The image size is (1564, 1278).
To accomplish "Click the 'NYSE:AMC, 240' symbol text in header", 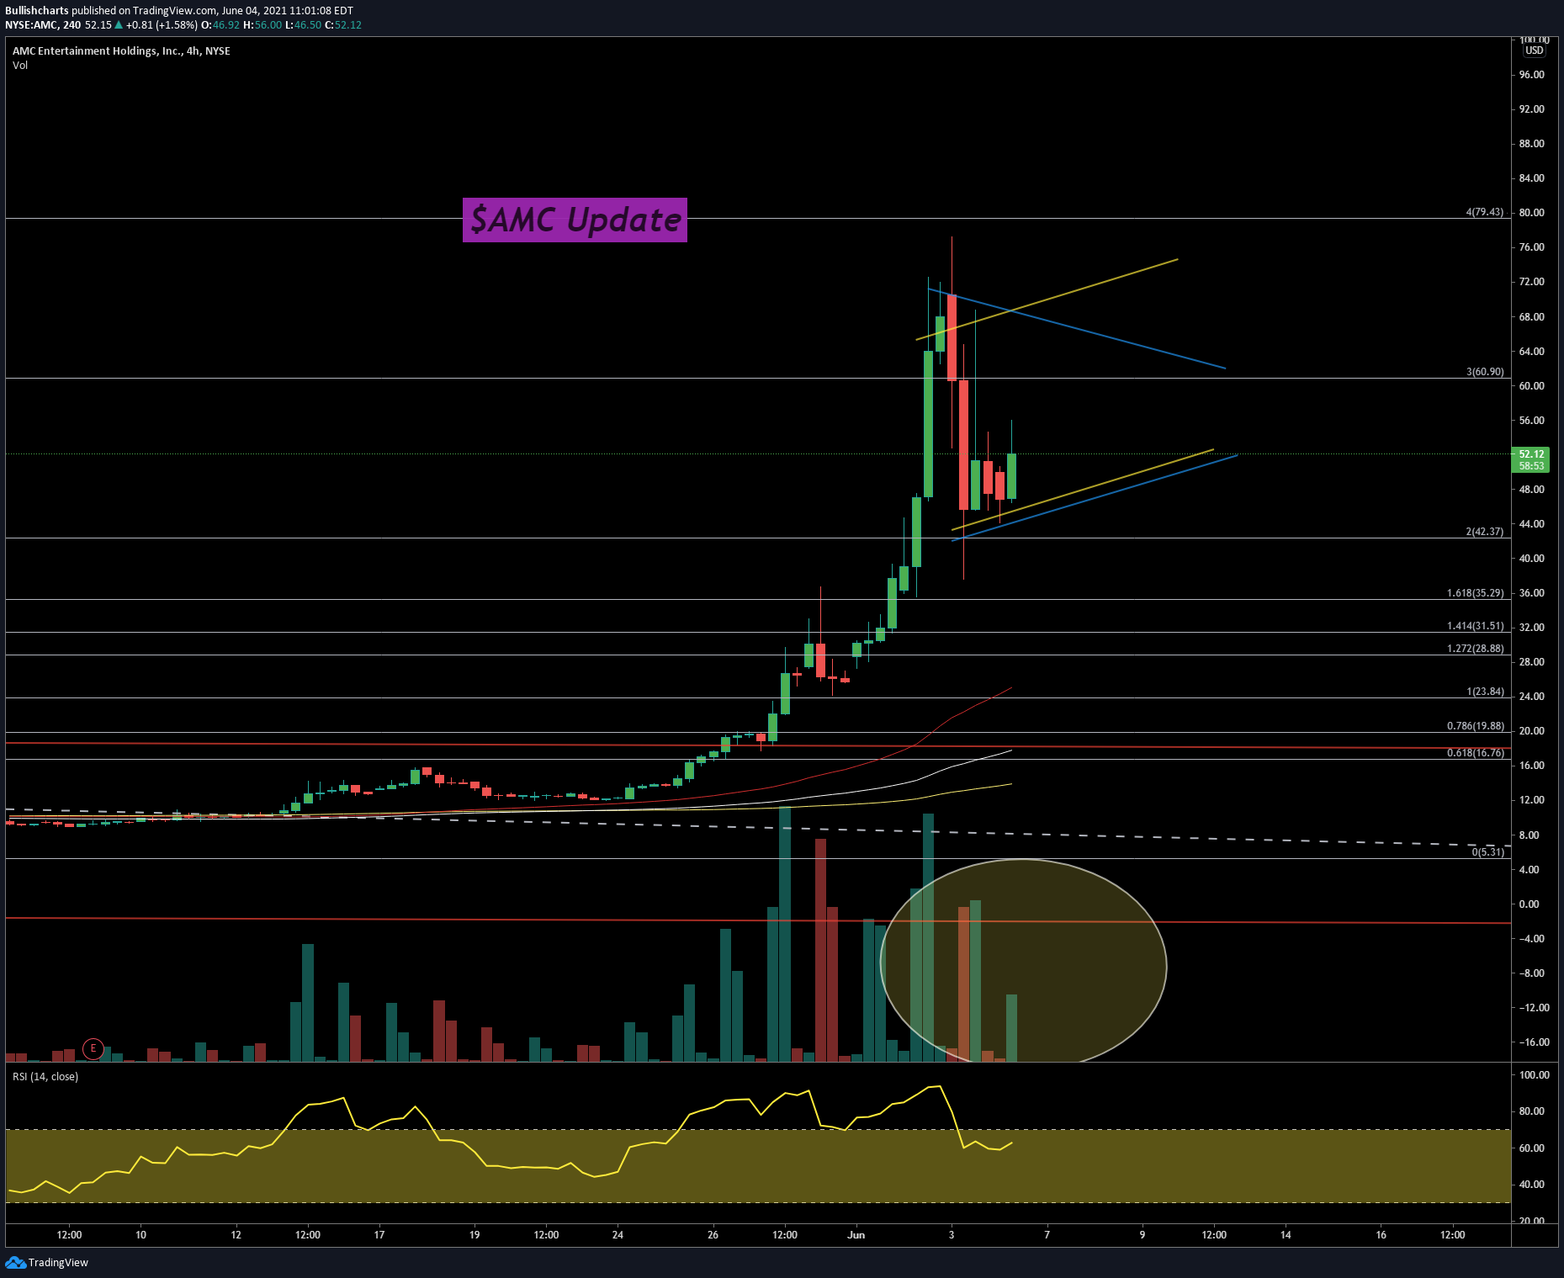I will click(43, 25).
